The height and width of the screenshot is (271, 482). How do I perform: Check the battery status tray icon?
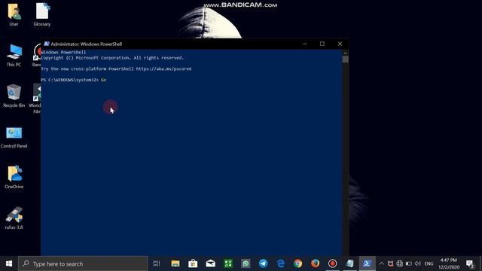(408, 263)
